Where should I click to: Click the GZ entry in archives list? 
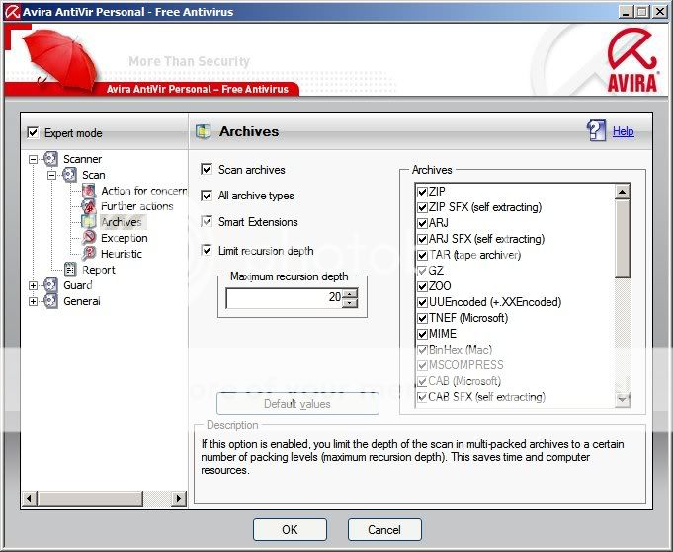pos(436,271)
